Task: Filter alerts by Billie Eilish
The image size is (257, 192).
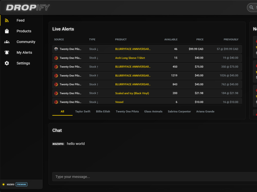Action: coord(103,112)
